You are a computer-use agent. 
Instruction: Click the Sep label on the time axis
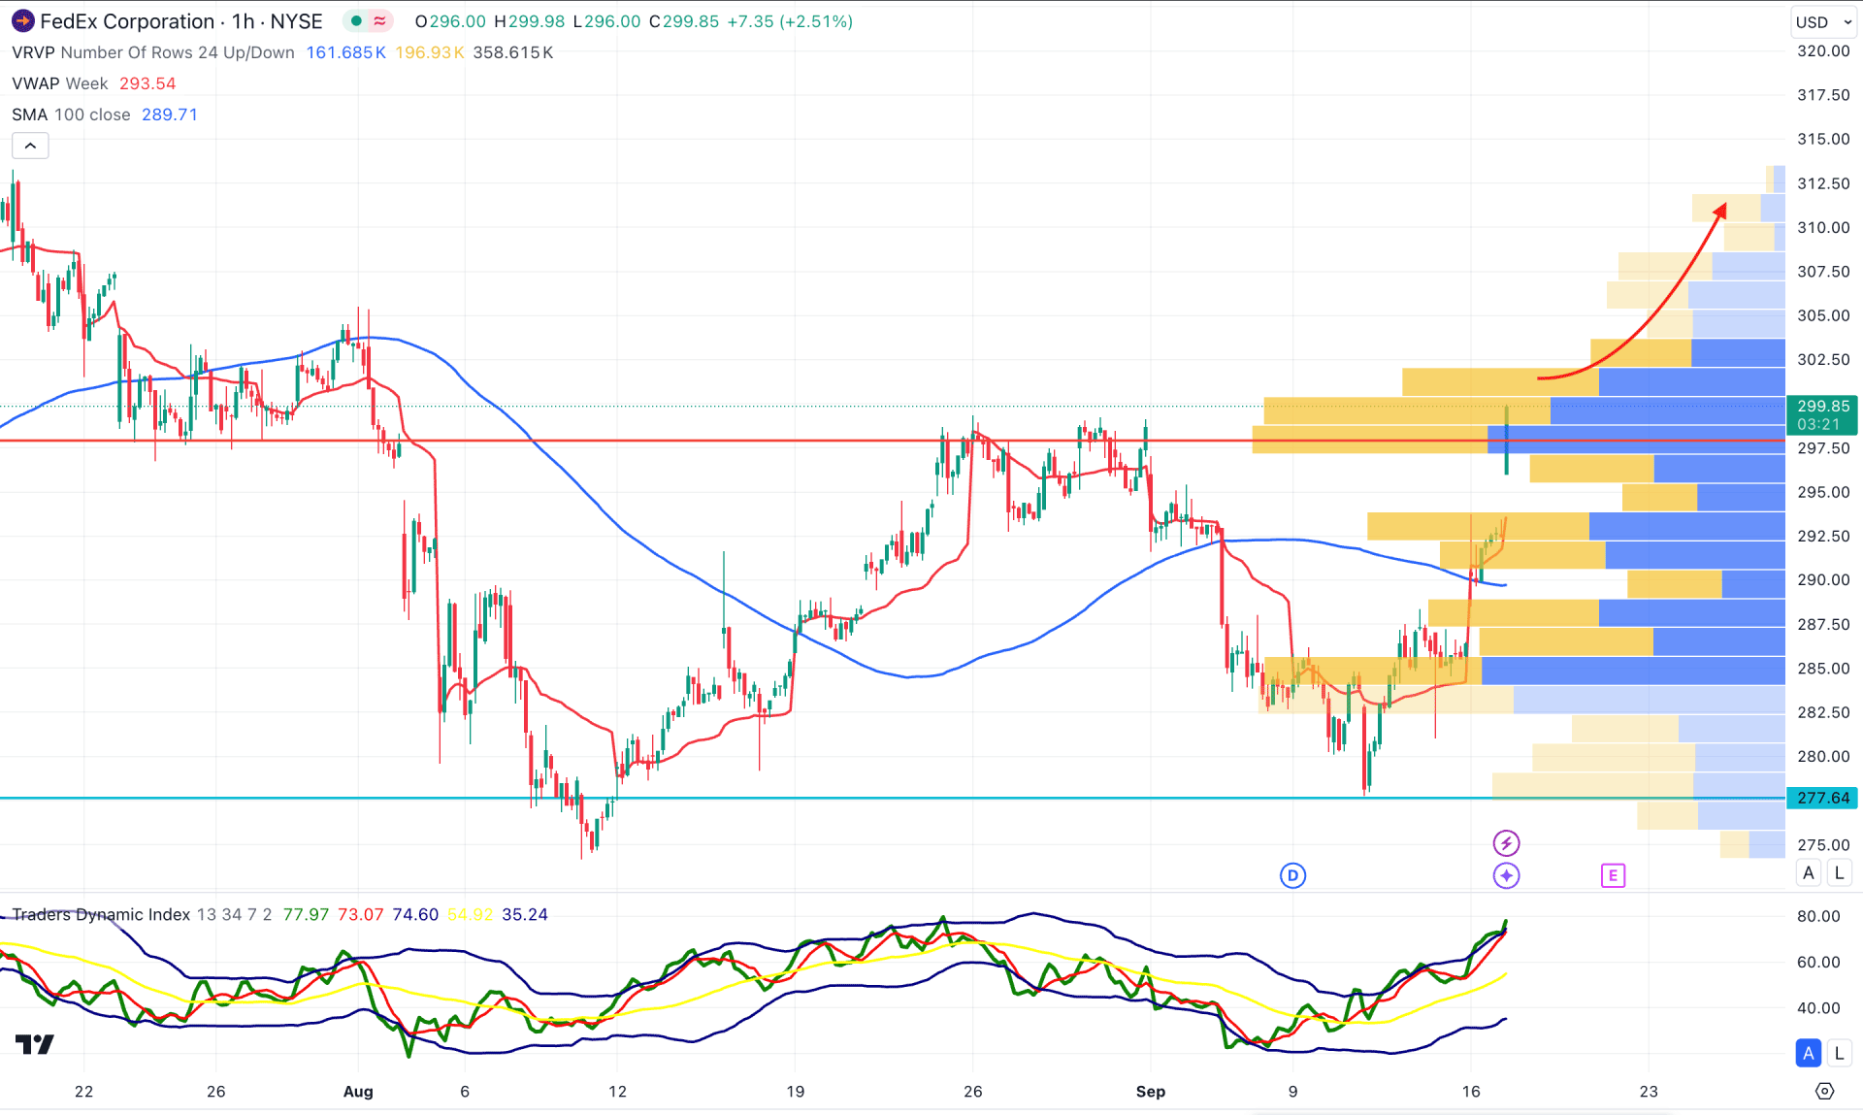click(1151, 1091)
